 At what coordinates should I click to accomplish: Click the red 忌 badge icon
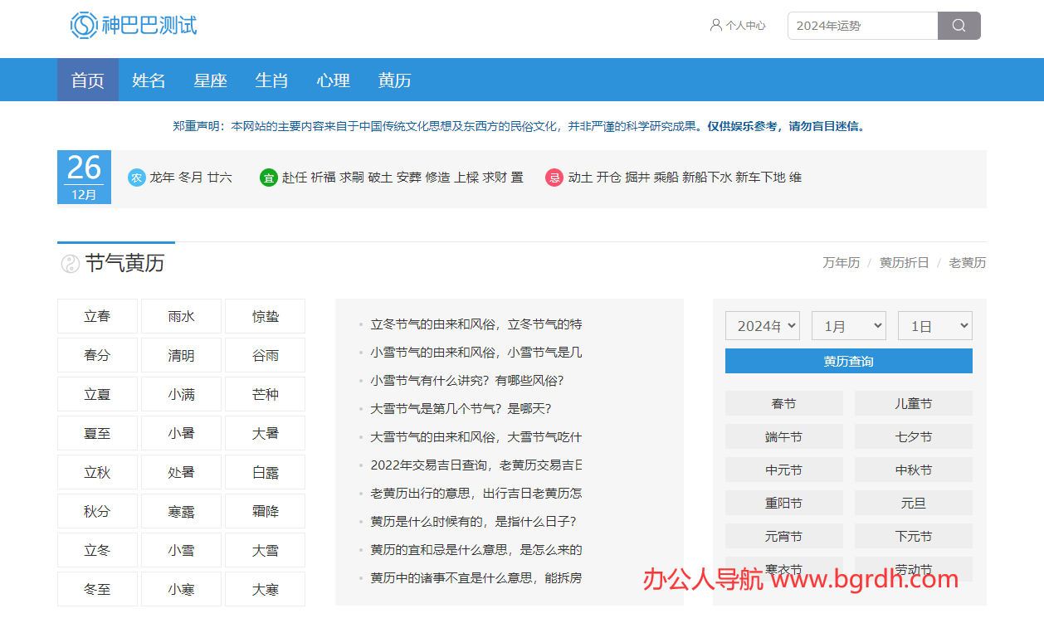554,178
